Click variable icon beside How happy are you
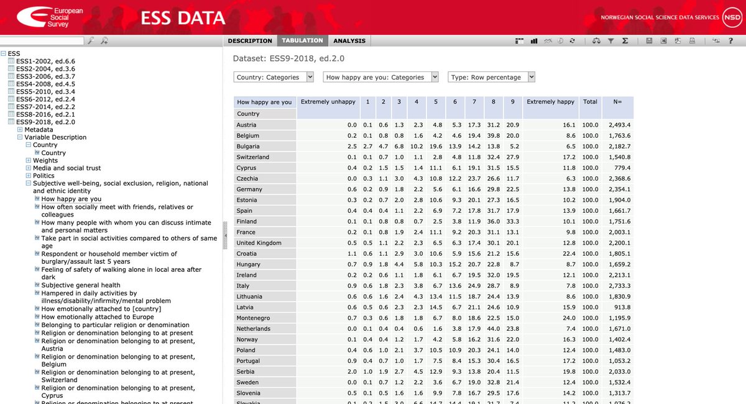 (37, 199)
